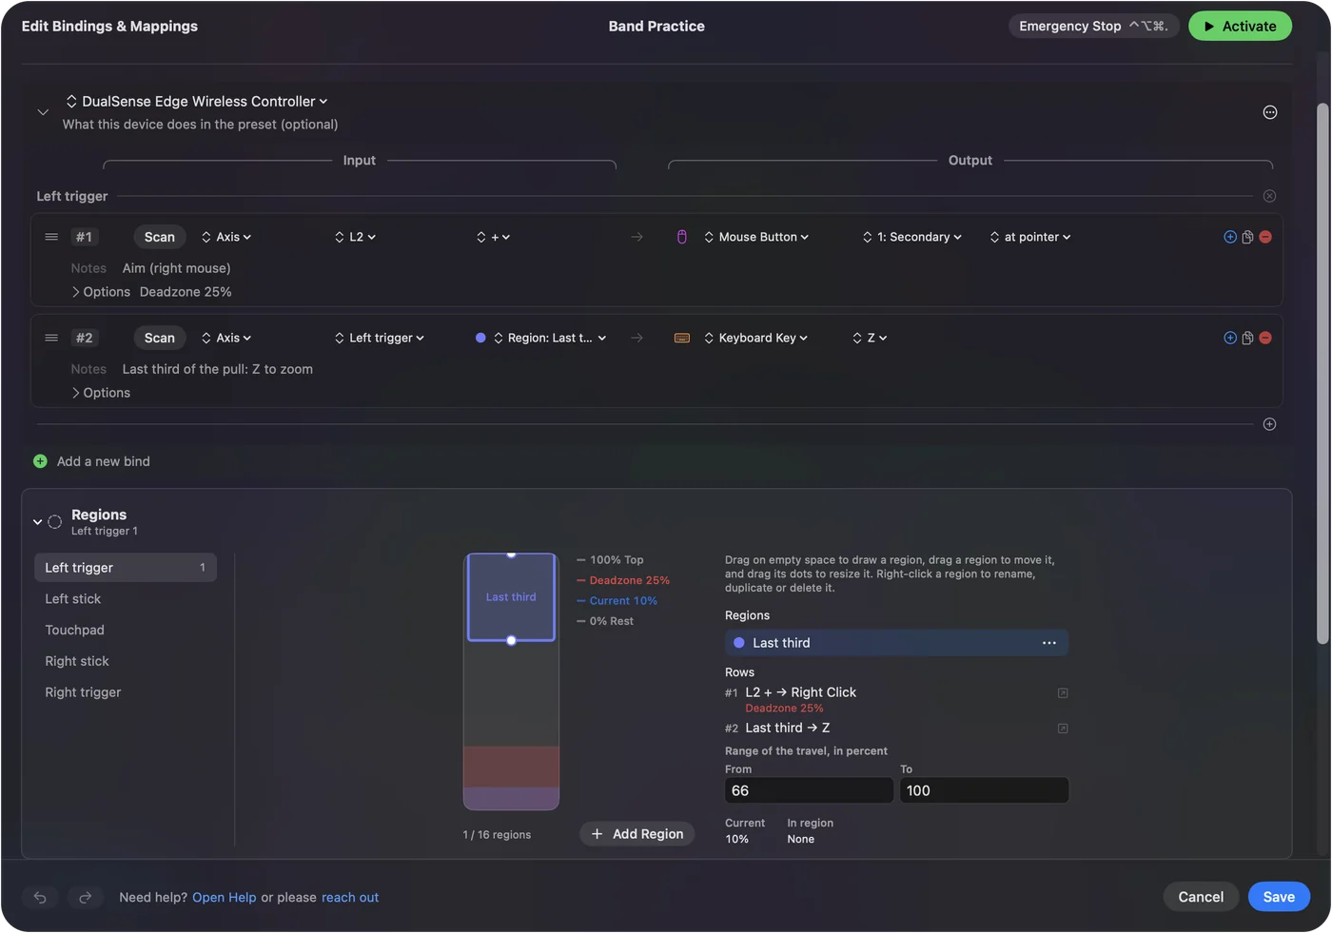Click the Emergency Stop button
This screenshot has width=1332, height=933.
click(x=1093, y=26)
